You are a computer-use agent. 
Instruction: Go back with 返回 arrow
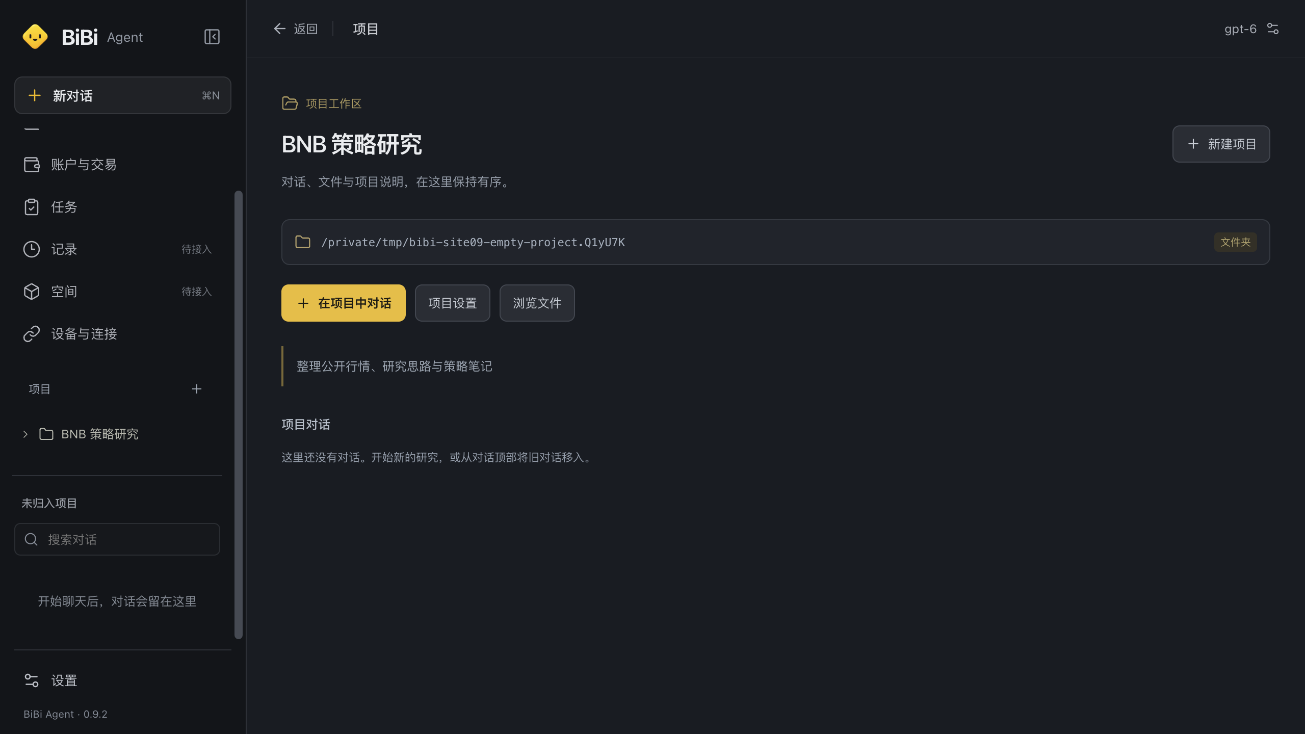coord(296,29)
